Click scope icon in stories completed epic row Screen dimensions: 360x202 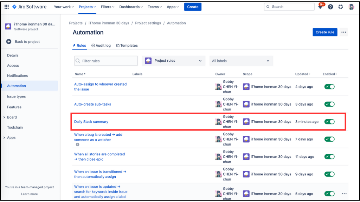[246, 157]
